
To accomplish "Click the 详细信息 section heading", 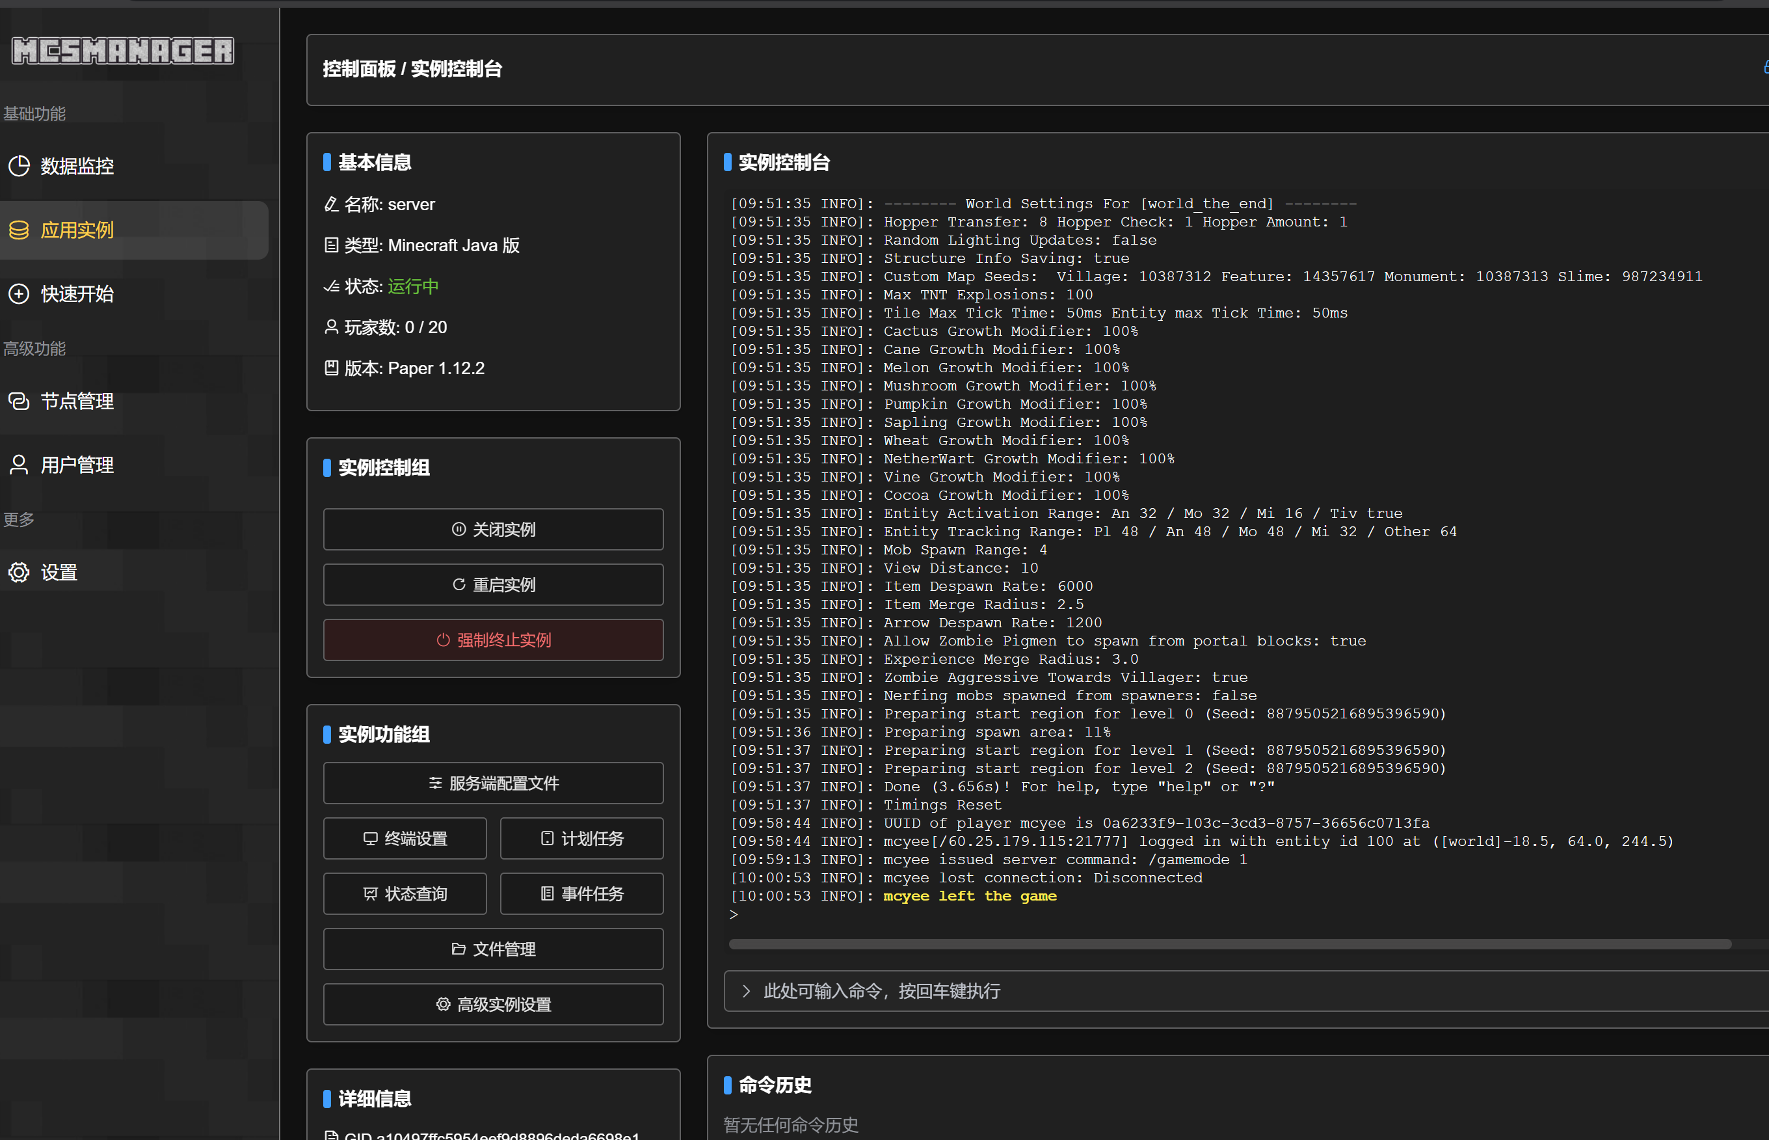I will point(375,1099).
